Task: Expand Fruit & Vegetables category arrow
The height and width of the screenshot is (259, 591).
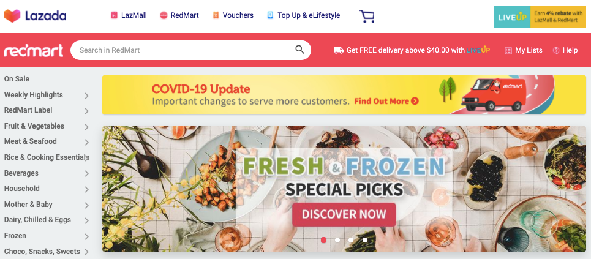Action: [87, 127]
